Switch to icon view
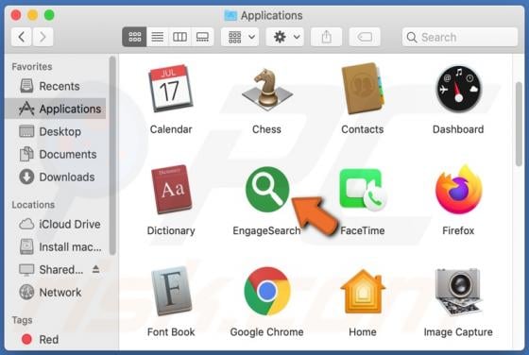The image size is (529, 355). click(134, 37)
